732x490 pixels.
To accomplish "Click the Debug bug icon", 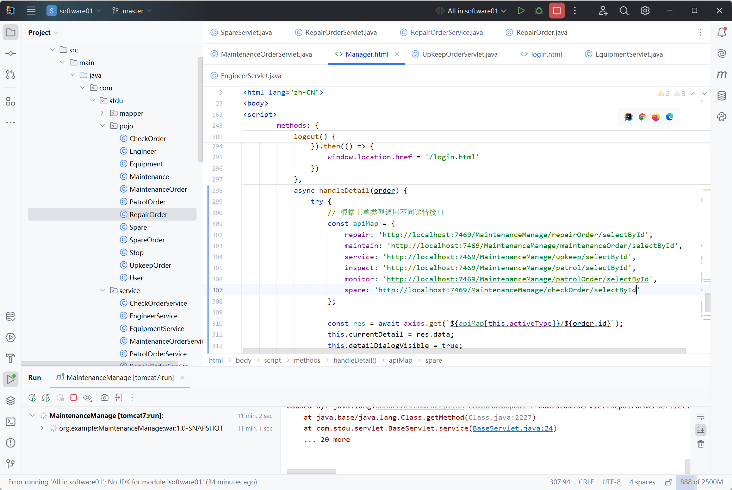I will (539, 11).
